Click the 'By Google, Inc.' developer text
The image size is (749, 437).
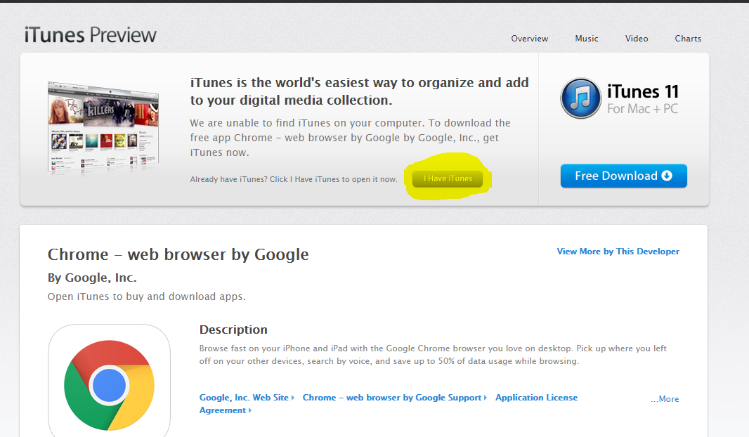click(92, 278)
